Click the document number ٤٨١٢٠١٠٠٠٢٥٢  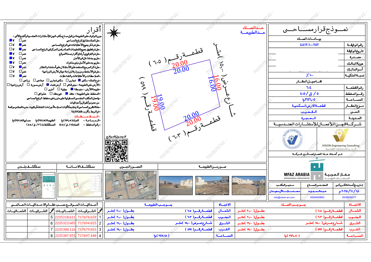309,45
